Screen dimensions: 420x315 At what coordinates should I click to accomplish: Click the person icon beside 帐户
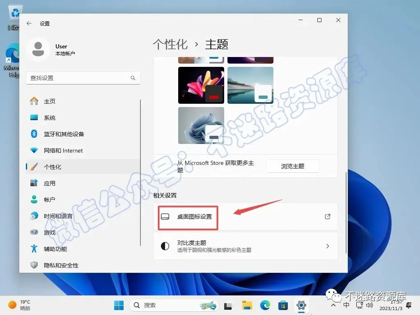[34, 199]
